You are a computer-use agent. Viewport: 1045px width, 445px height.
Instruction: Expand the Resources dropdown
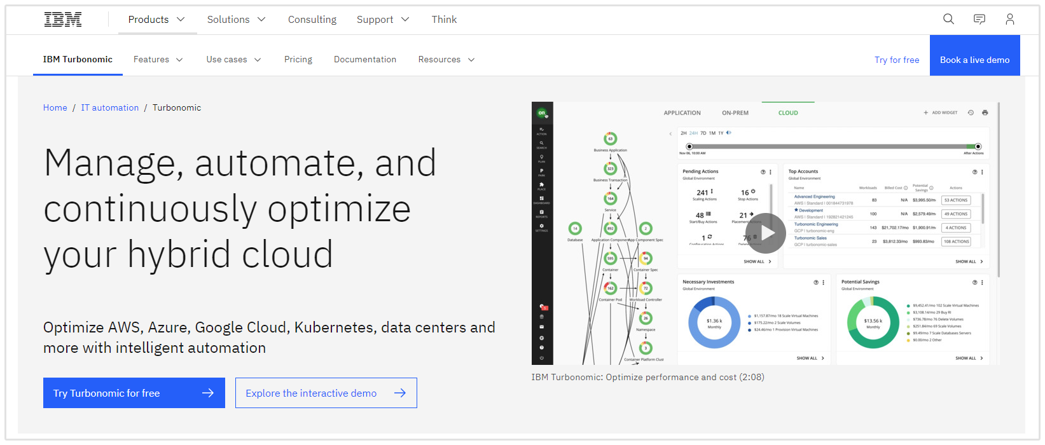click(446, 59)
